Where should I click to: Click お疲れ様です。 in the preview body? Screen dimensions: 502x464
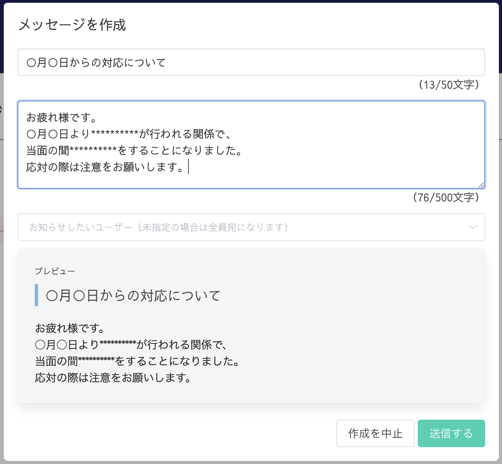(70, 328)
